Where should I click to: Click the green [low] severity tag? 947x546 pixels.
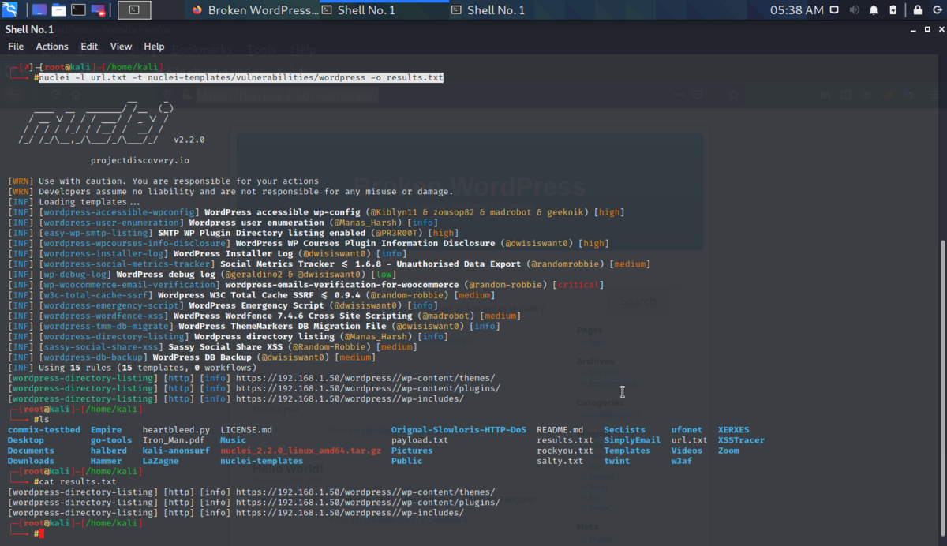[382, 274]
